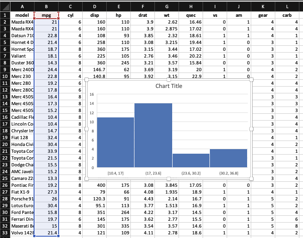This screenshot has width=303, height=238.
Task: Select column B header
Action: click(x=46, y=6)
